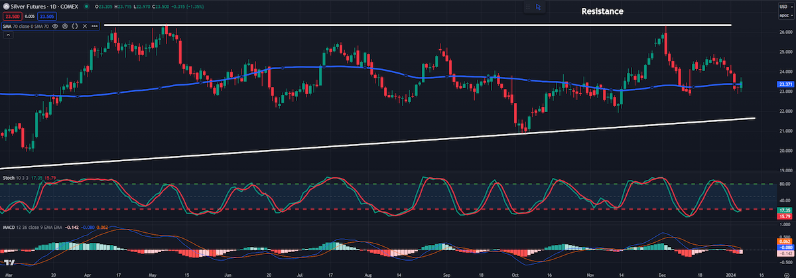Click the SMA 70 close legend label

(x=26, y=27)
